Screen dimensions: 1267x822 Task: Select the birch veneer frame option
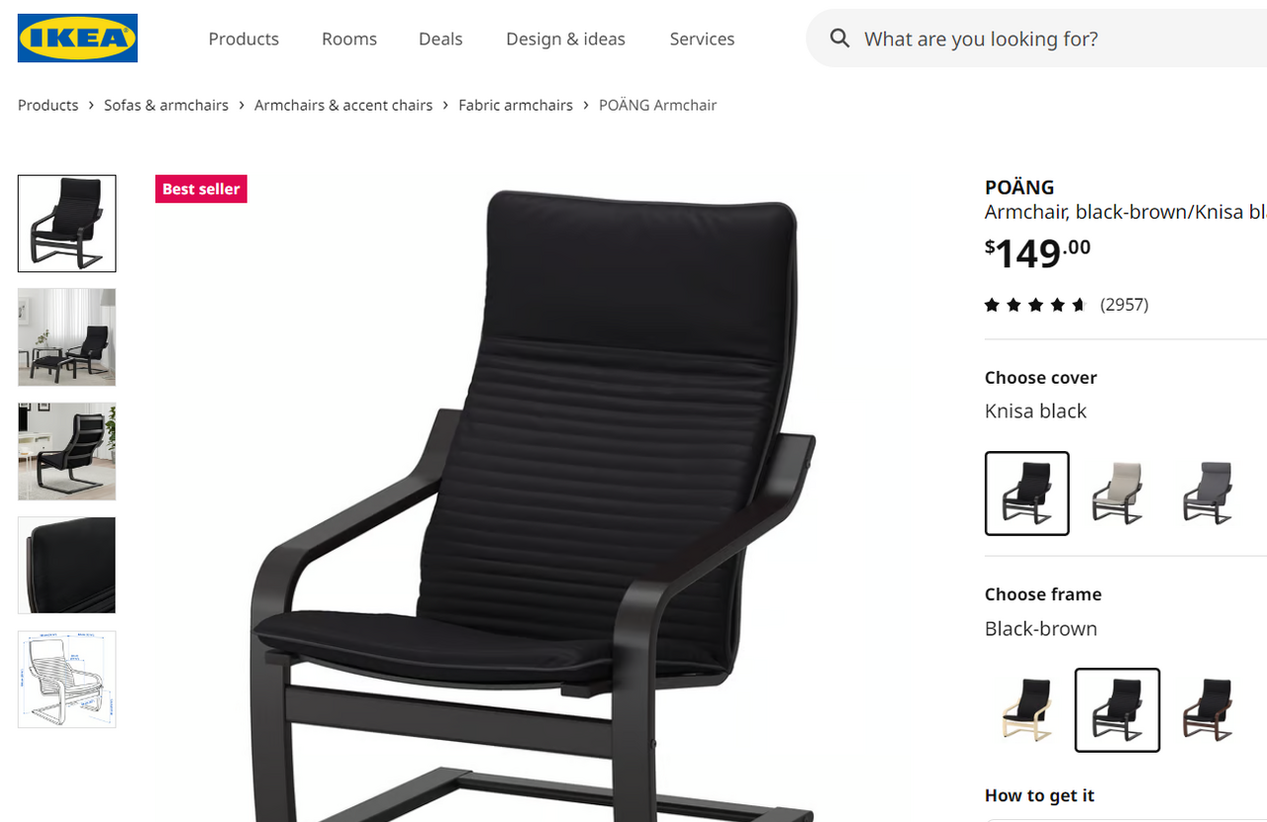1027,710
